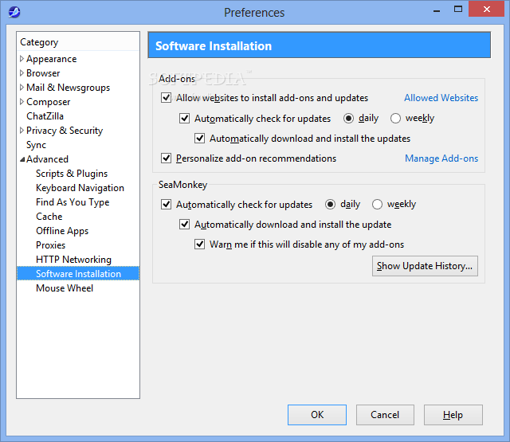Uncheck Add-ons Automatically check for updates

tap(184, 119)
